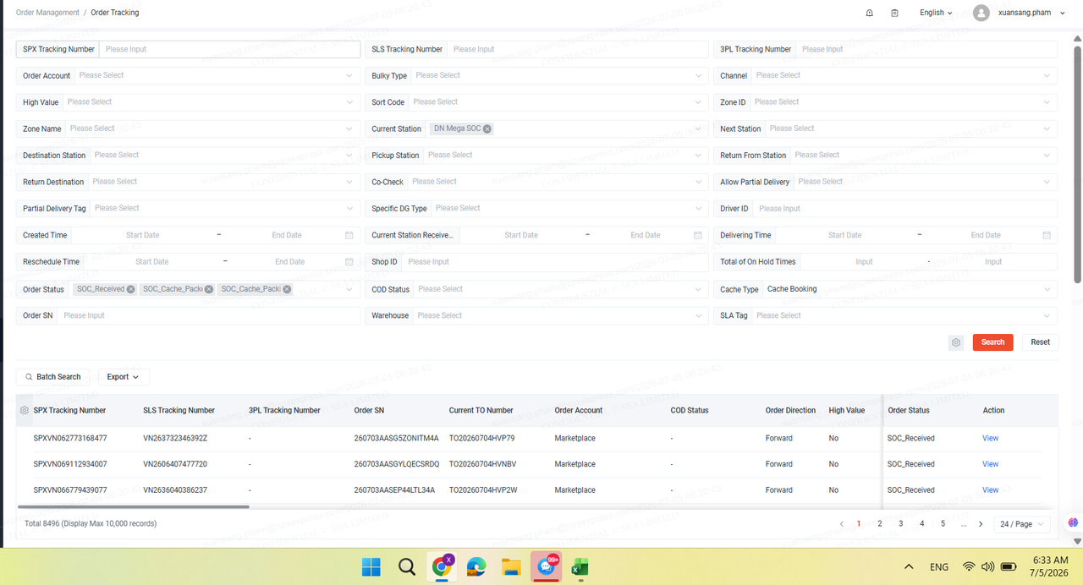1083x585 pixels.
Task: Remove the last SOC_Cache_Packi status tag
Action: tap(287, 289)
